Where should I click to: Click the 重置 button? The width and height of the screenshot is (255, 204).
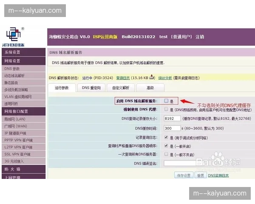(201, 176)
